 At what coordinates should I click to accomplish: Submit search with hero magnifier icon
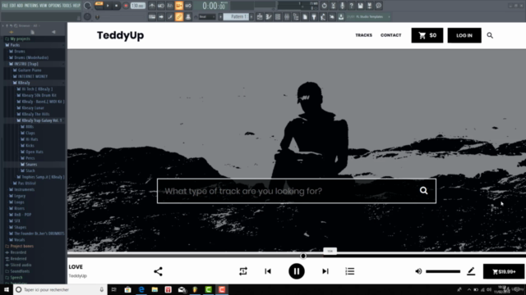pos(424,191)
